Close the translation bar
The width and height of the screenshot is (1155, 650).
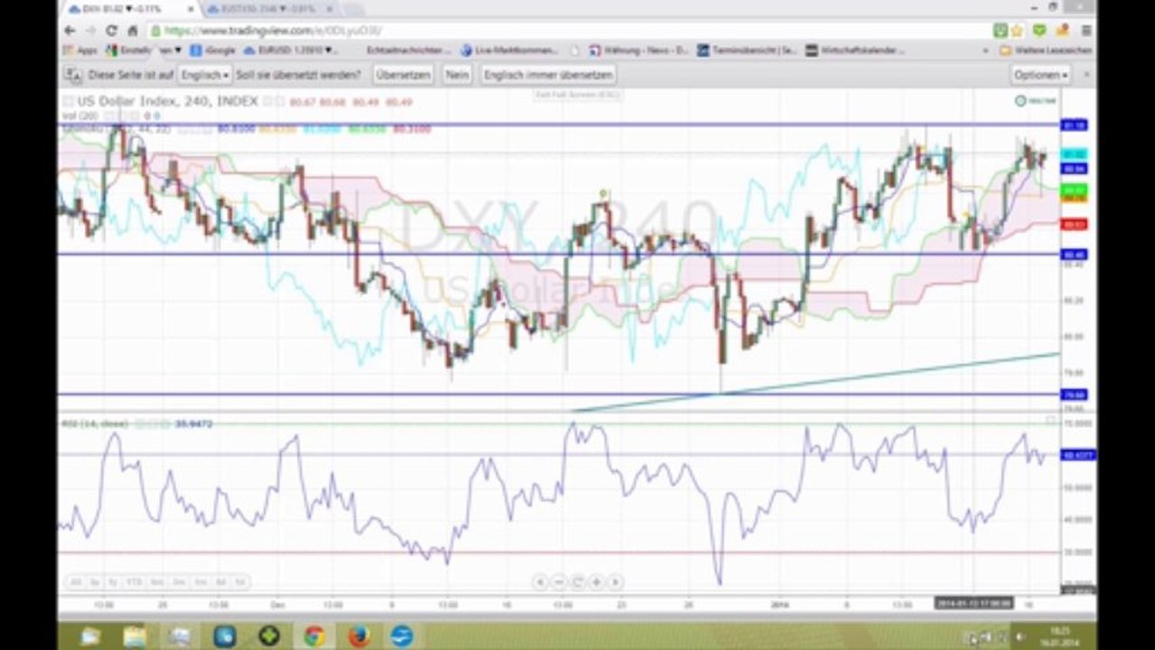coord(1086,75)
